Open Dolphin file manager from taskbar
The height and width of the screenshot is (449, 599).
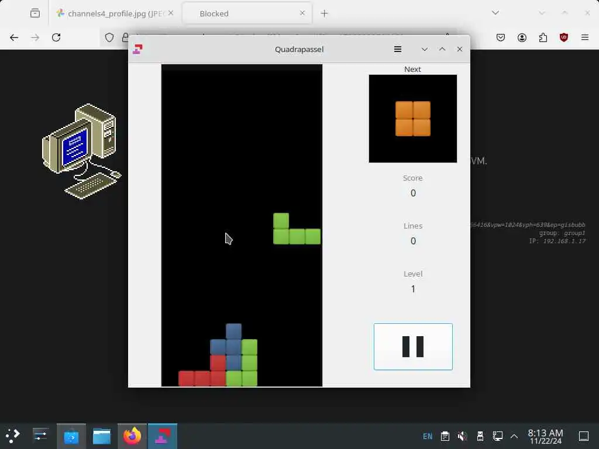[102, 436]
